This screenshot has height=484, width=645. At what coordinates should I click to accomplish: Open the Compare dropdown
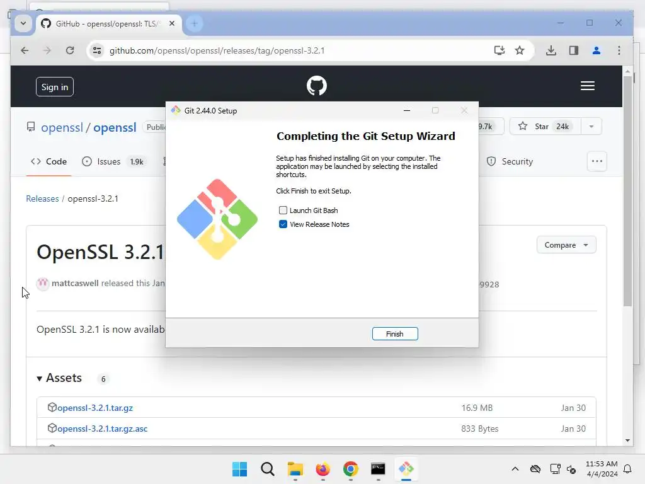[566, 245]
